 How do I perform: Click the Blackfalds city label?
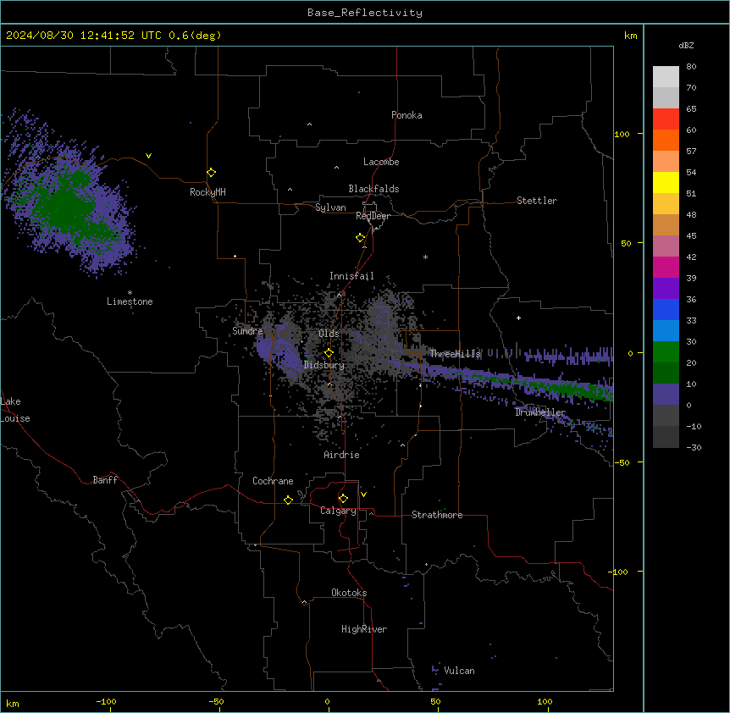[373, 189]
